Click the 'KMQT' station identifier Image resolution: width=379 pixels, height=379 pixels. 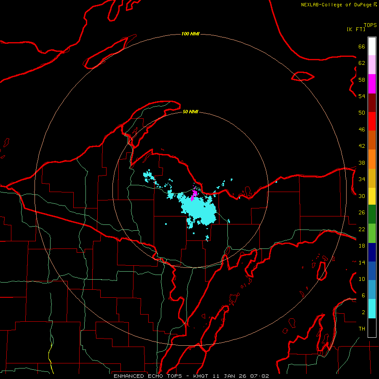pyautogui.click(x=200, y=376)
